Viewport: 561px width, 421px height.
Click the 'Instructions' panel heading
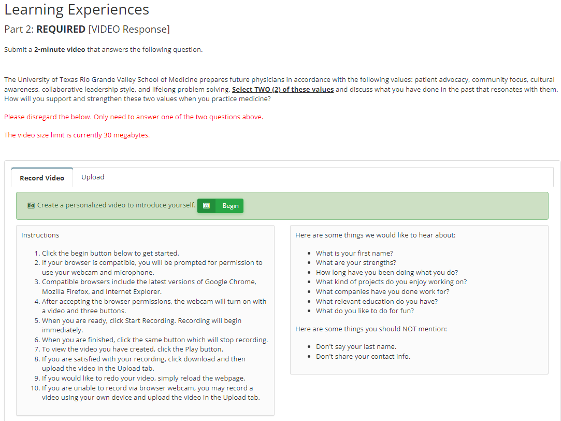40,235
